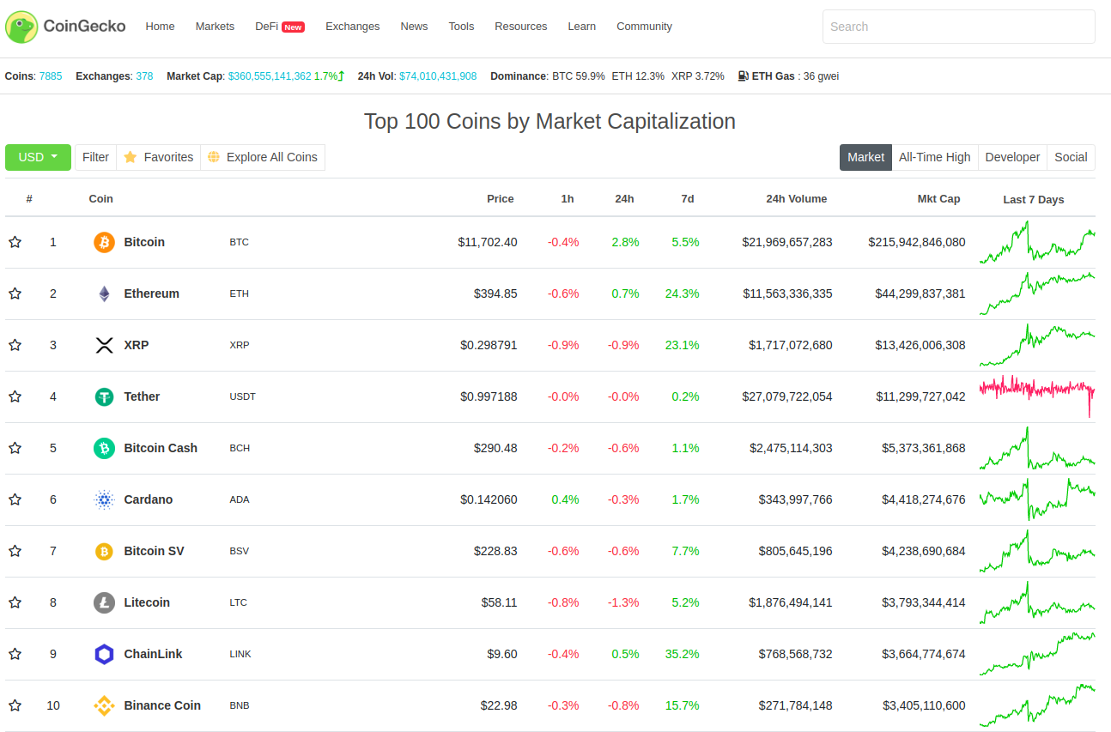The width and height of the screenshot is (1111, 732).
Task: Favorite Tether with its star
Action: pos(15,396)
